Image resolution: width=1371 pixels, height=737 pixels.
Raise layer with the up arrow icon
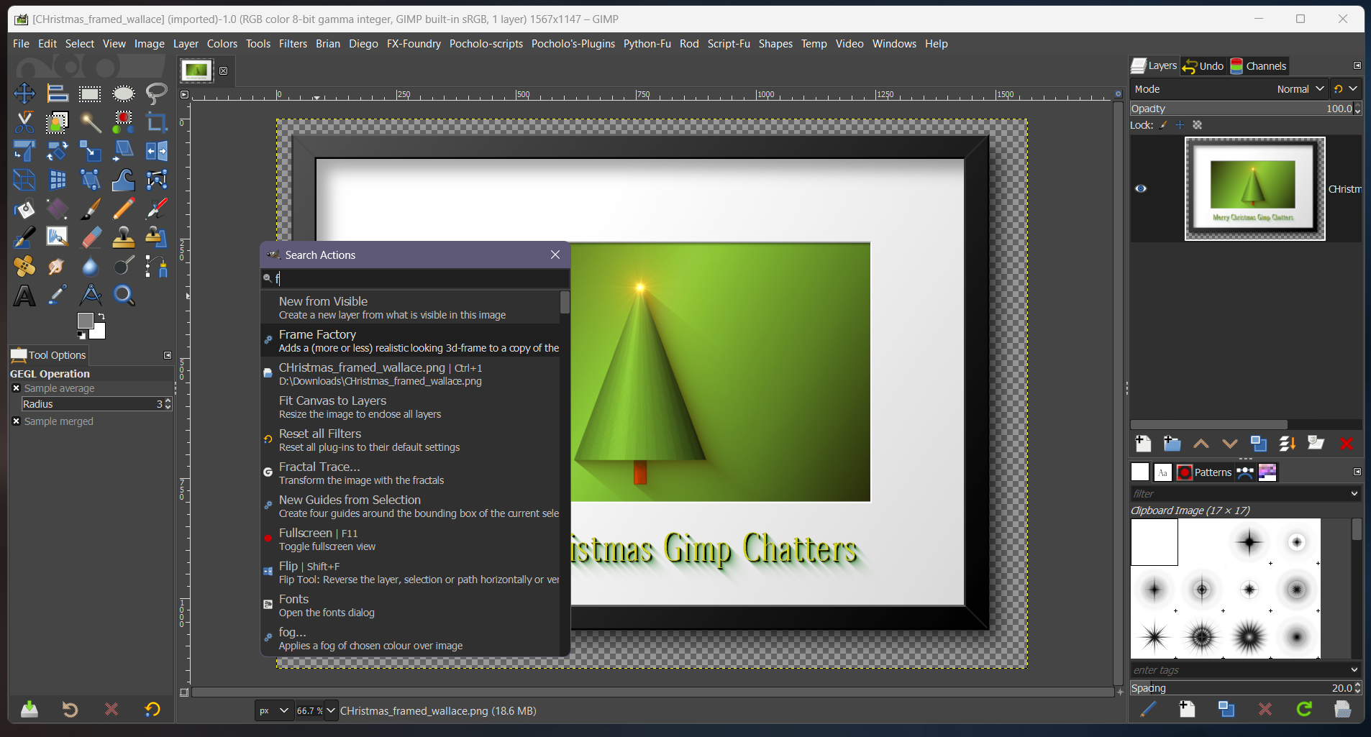tap(1201, 444)
